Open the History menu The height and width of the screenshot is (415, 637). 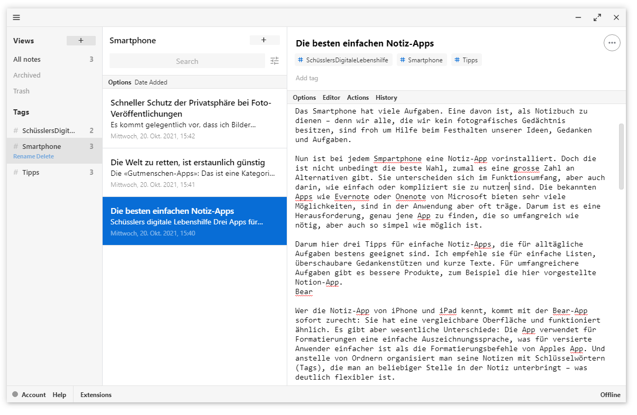pyautogui.click(x=386, y=98)
